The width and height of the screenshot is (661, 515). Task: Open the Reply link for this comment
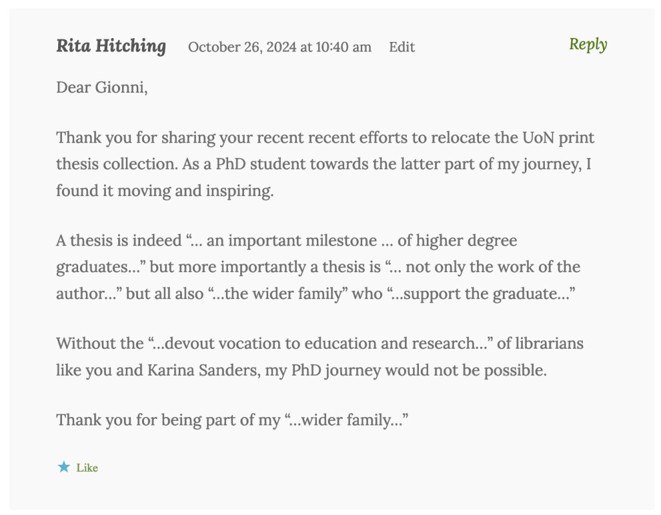click(x=587, y=45)
